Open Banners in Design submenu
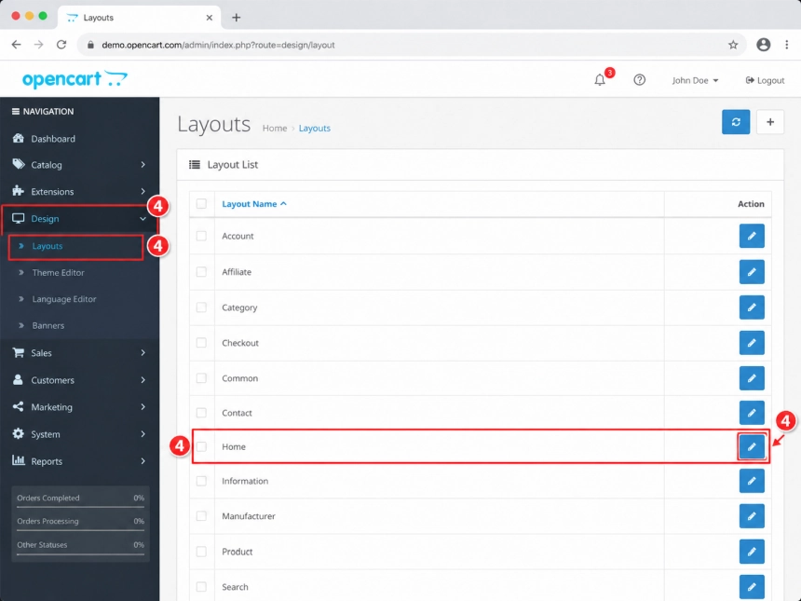 point(48,325)
